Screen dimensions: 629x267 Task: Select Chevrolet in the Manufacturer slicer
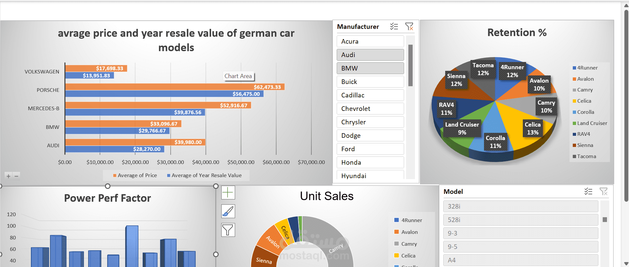pos(370,109)
